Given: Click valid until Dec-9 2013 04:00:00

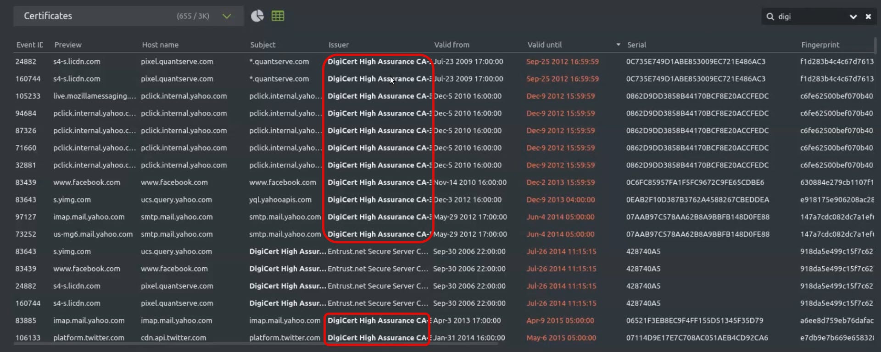Looking at the screenshot, I should pyautogui.click(x=560, y=200).
